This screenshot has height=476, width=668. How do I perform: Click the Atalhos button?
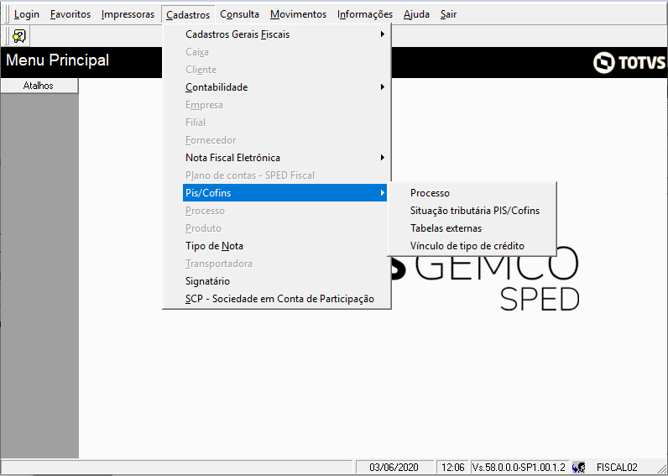(39, 86)
